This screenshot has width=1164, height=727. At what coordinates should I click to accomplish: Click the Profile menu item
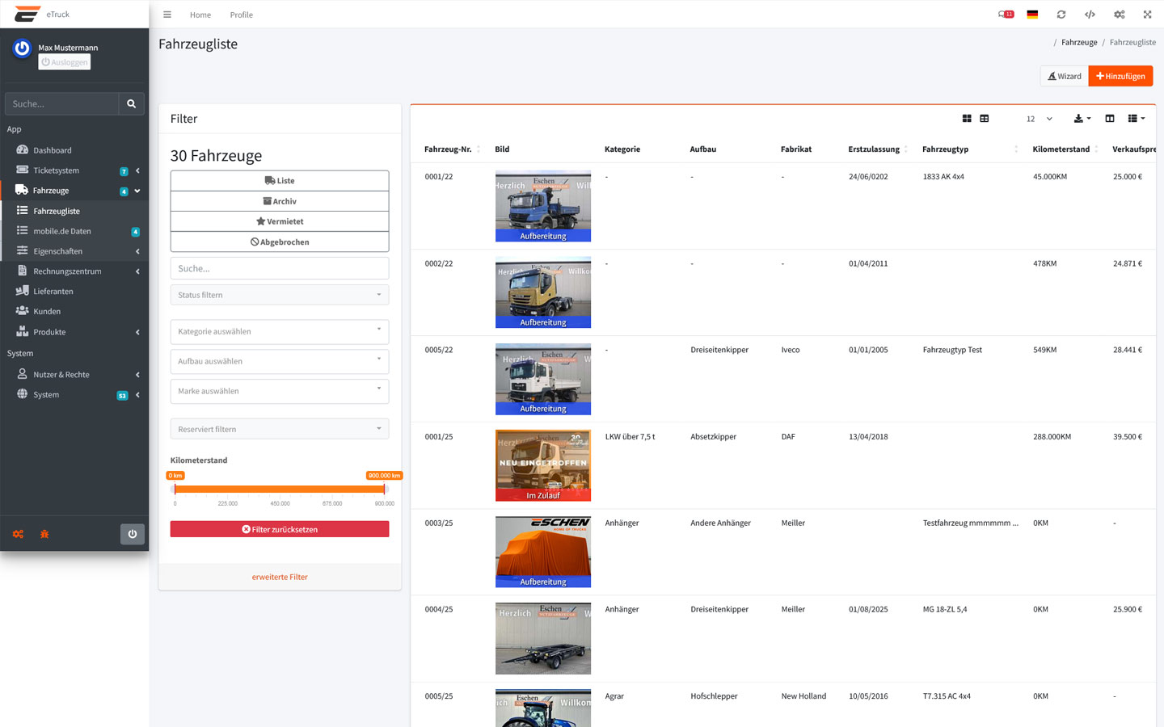click(x=241, y=15)
